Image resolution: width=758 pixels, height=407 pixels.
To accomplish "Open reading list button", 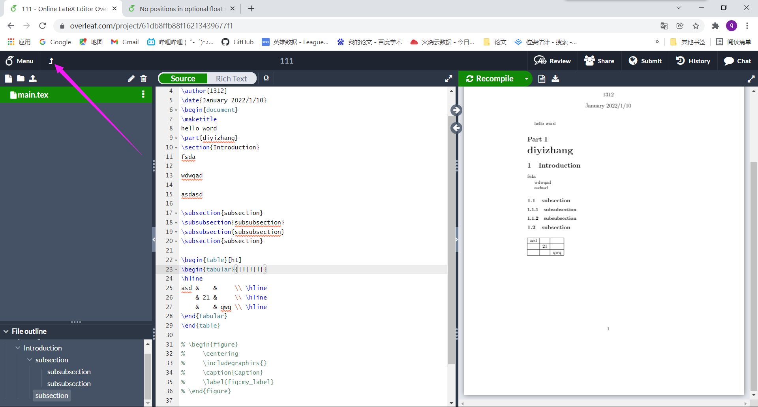I will 733,42.
